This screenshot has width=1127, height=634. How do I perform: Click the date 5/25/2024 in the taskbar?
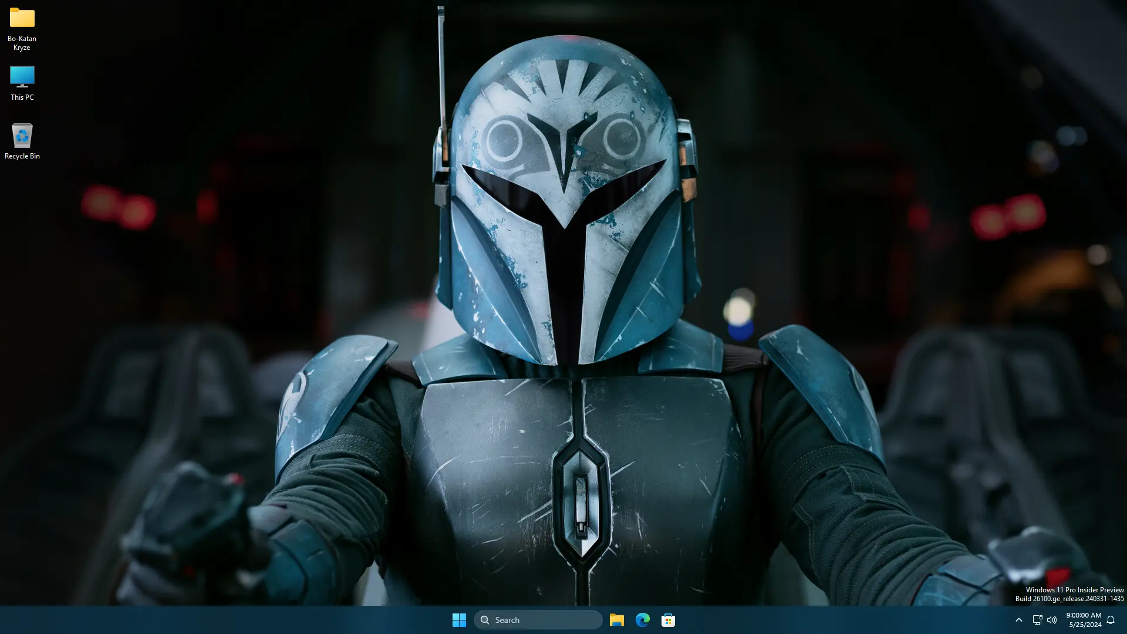tap(1085, 625)
